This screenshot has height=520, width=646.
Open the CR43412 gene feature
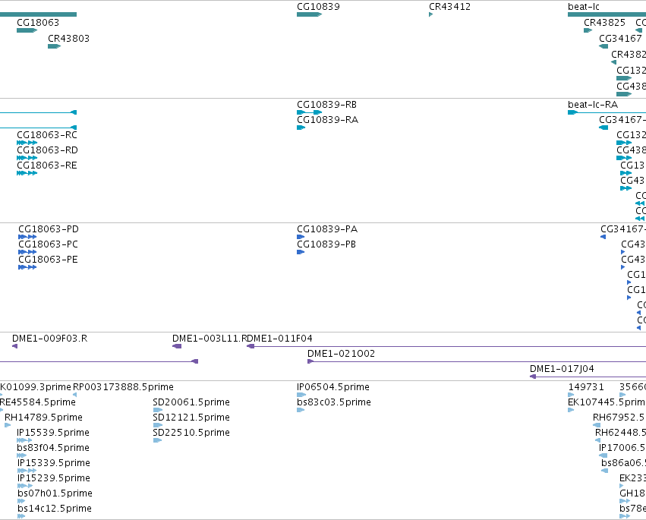pyautogui.click(x=431, y=14)
